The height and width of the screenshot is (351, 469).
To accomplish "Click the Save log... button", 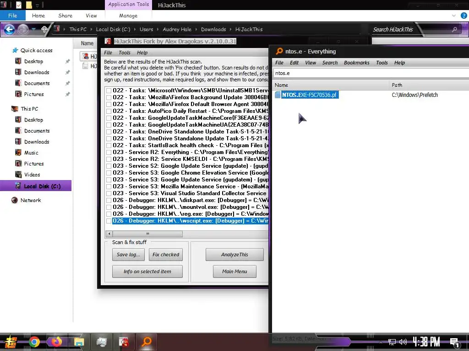I will click(128, 255).
